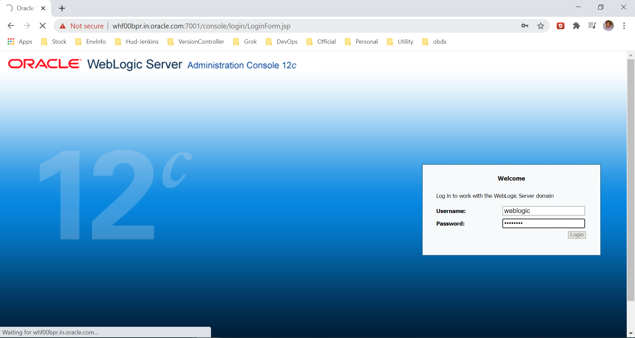Screen dimensions: 635x338
Task: Open the EnvInfo bookmark folder
Action: [91, 42]
